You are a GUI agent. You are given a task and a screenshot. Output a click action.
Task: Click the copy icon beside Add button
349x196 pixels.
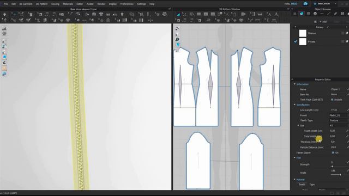coord(315,22)
